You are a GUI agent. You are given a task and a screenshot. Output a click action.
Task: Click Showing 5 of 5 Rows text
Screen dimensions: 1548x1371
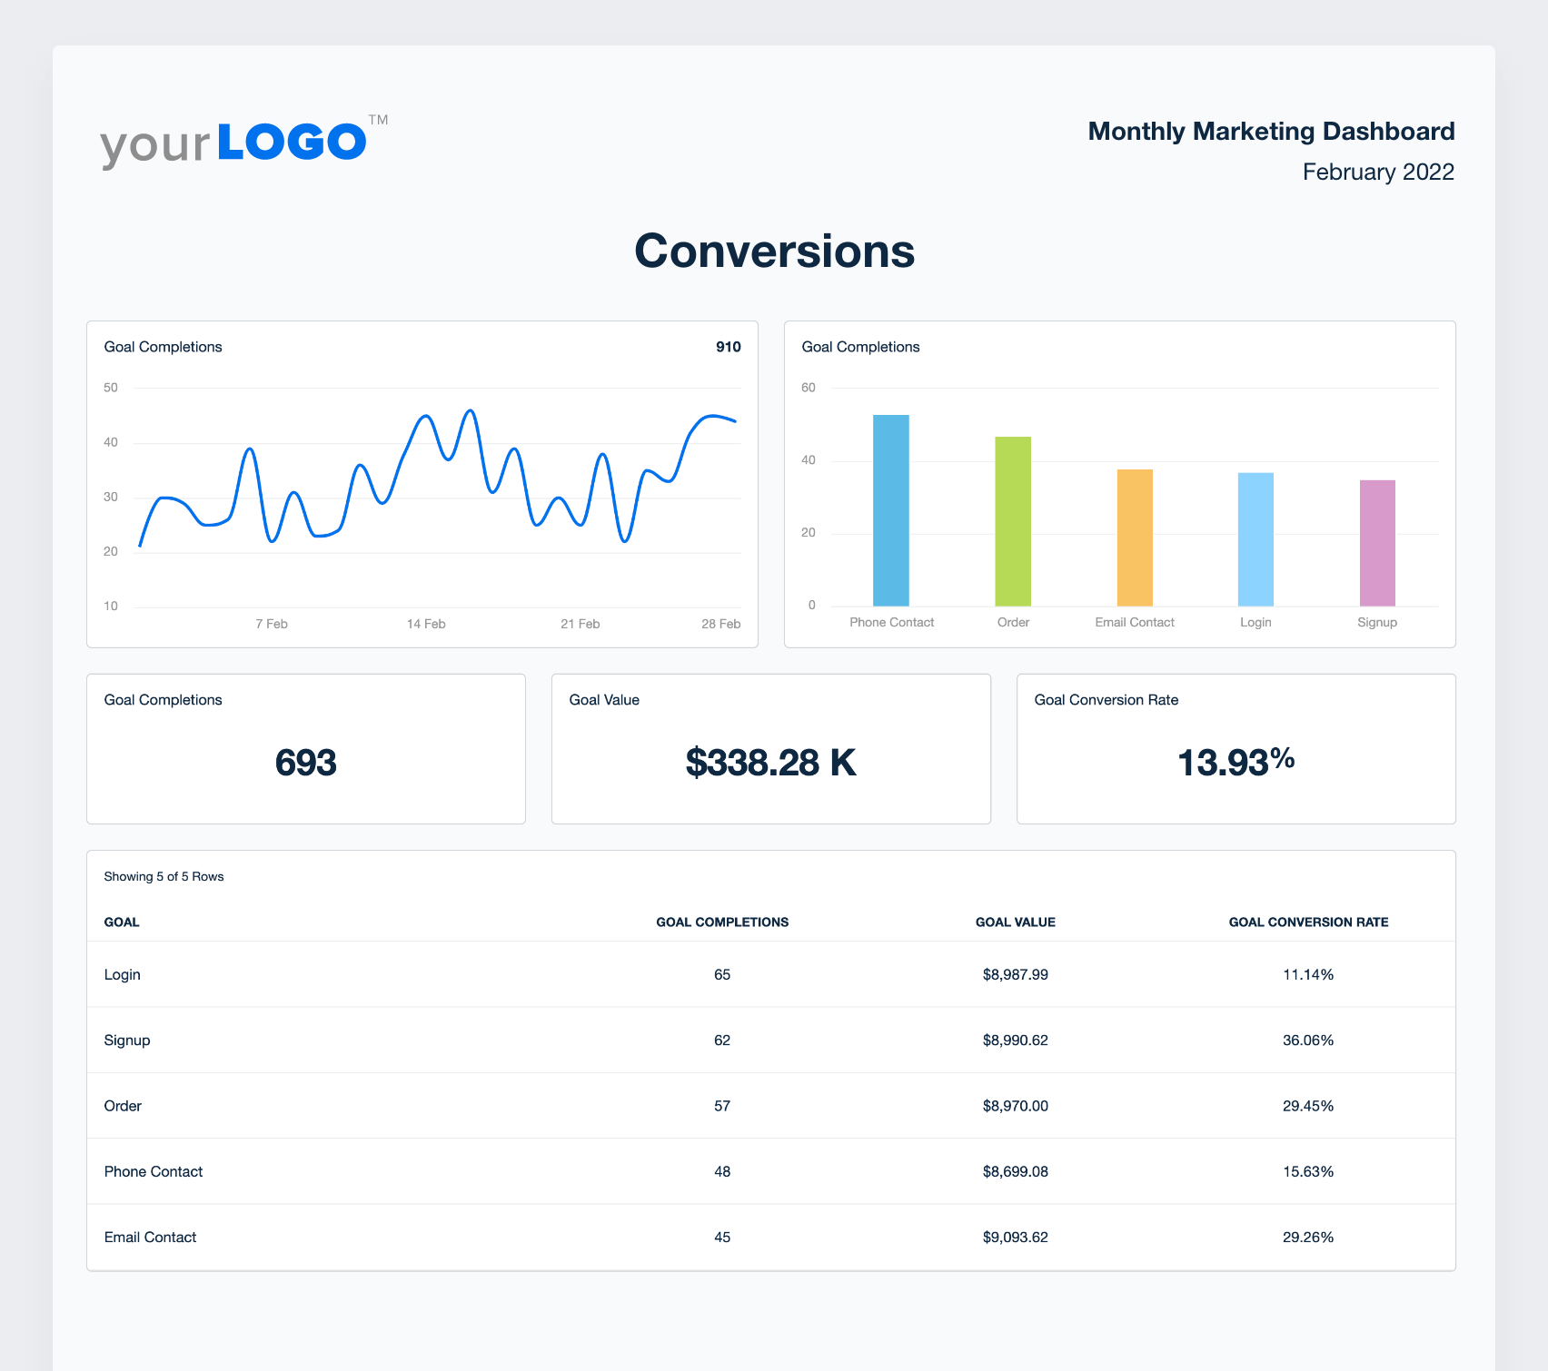tap(164, 877)
